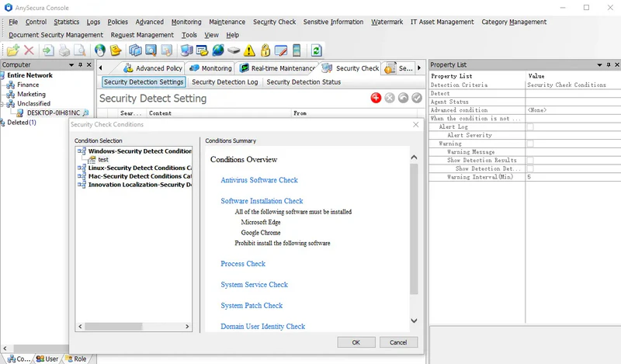
Task: Open the Security Check menu
Action: pos(275,22)
